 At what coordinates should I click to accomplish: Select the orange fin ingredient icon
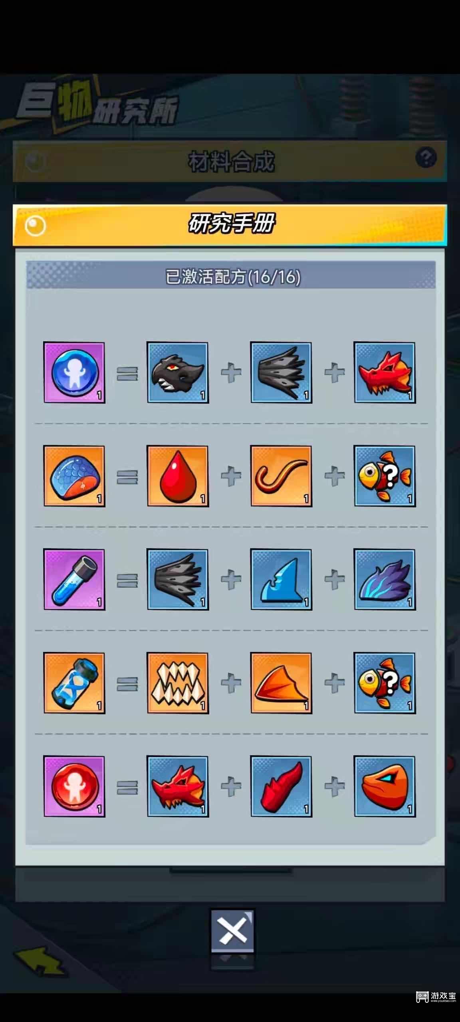281,683
